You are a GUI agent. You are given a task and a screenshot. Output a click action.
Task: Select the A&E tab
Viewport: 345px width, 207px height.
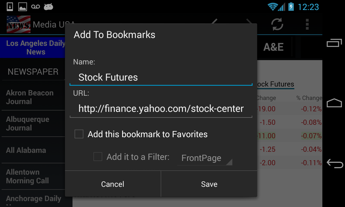click(273, 47)
